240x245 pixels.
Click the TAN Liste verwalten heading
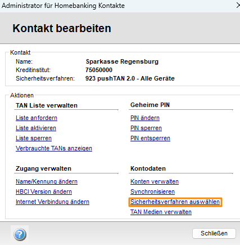47,105
